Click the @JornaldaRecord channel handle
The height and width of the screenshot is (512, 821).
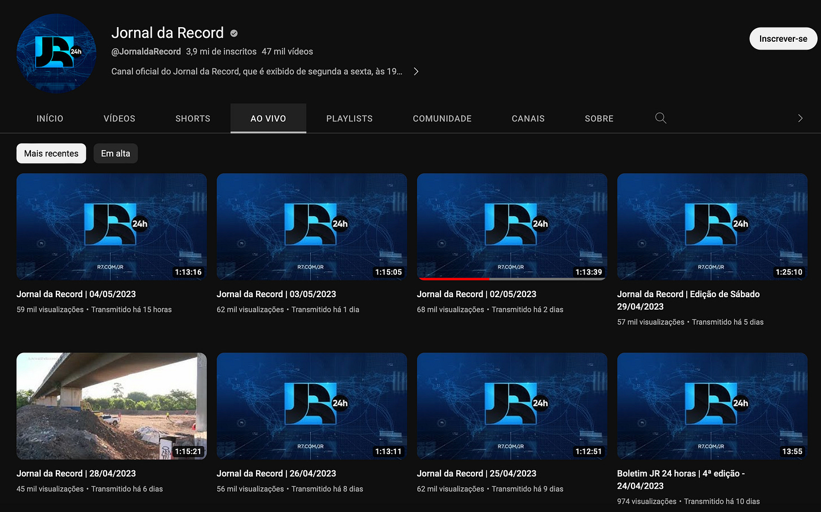[146, 51]
